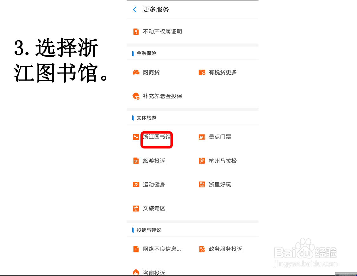357x276 pixels.
Task: Tap the 咨询投诉 entry
Action: (154, 273)
